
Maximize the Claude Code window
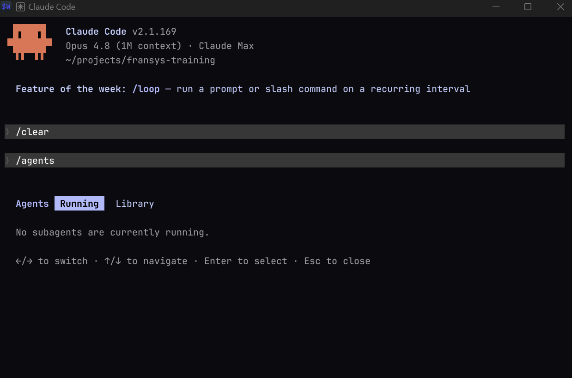tap(528, 7)
